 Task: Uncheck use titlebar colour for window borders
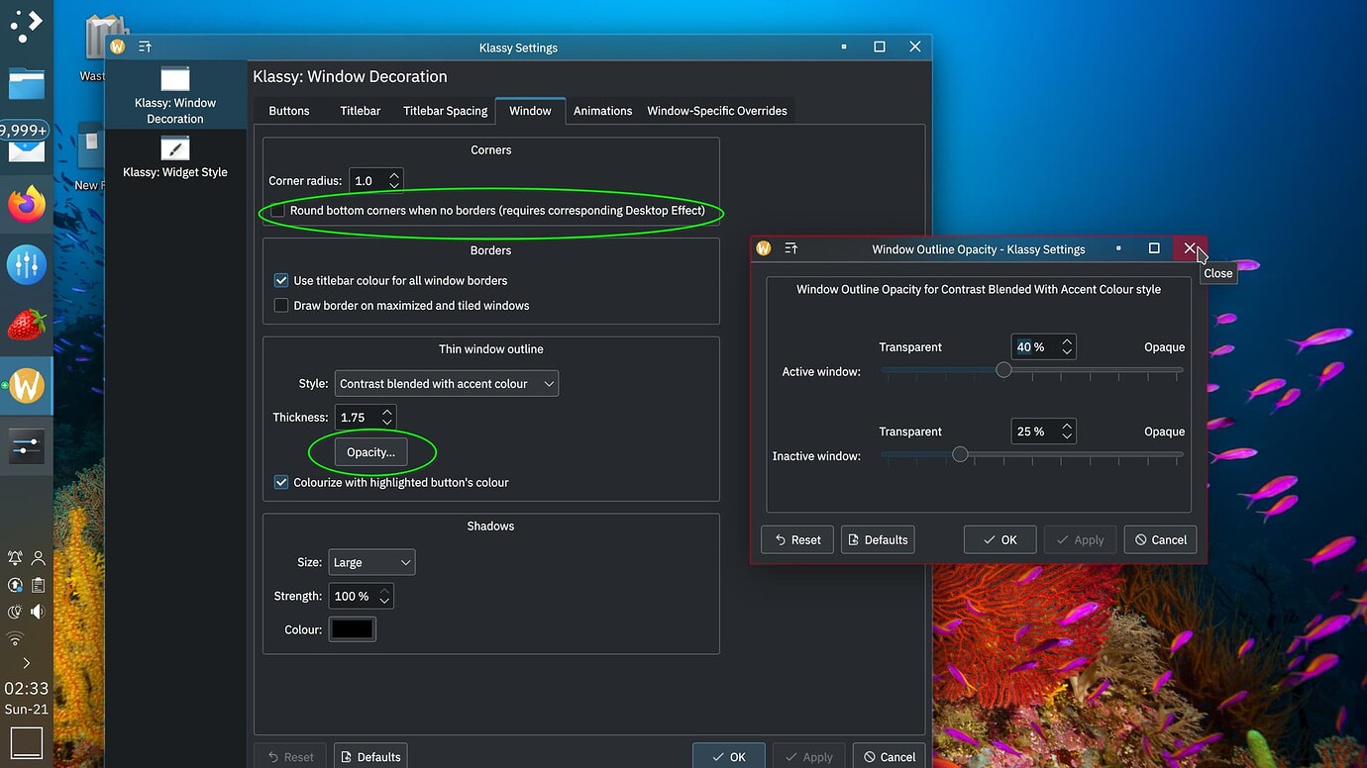(x=281, y=281)
